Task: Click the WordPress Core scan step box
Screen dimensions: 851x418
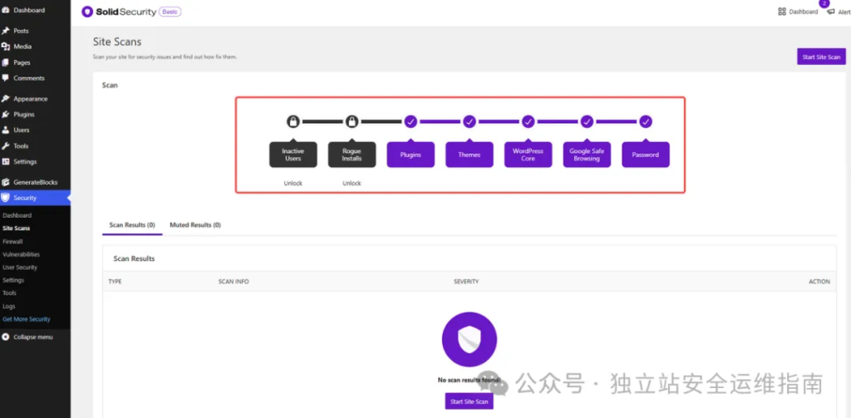Action: (x=528, y=155)
